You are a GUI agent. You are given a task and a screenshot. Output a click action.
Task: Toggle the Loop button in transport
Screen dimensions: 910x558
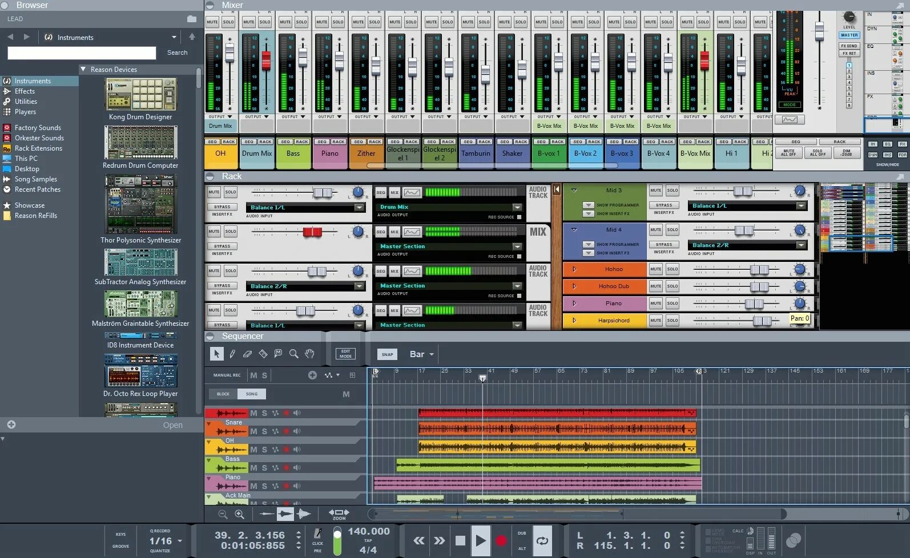542,540
